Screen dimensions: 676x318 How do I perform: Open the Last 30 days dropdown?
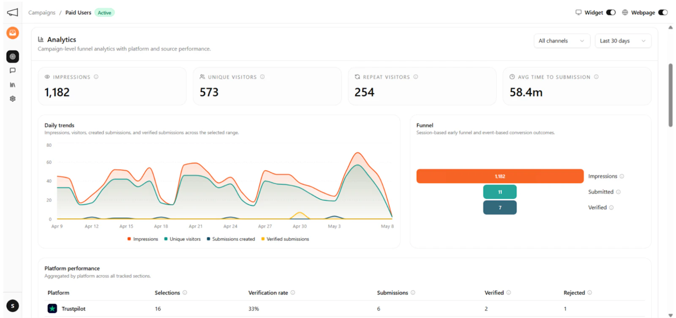tap(623, 41)
